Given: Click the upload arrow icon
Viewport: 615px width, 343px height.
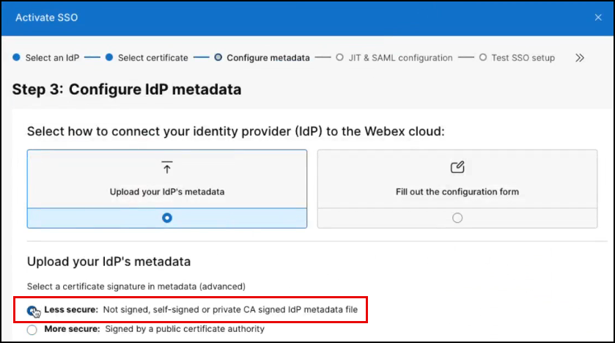Looking at the screenshot, I should pyautogui.click(x=167, y=168).
